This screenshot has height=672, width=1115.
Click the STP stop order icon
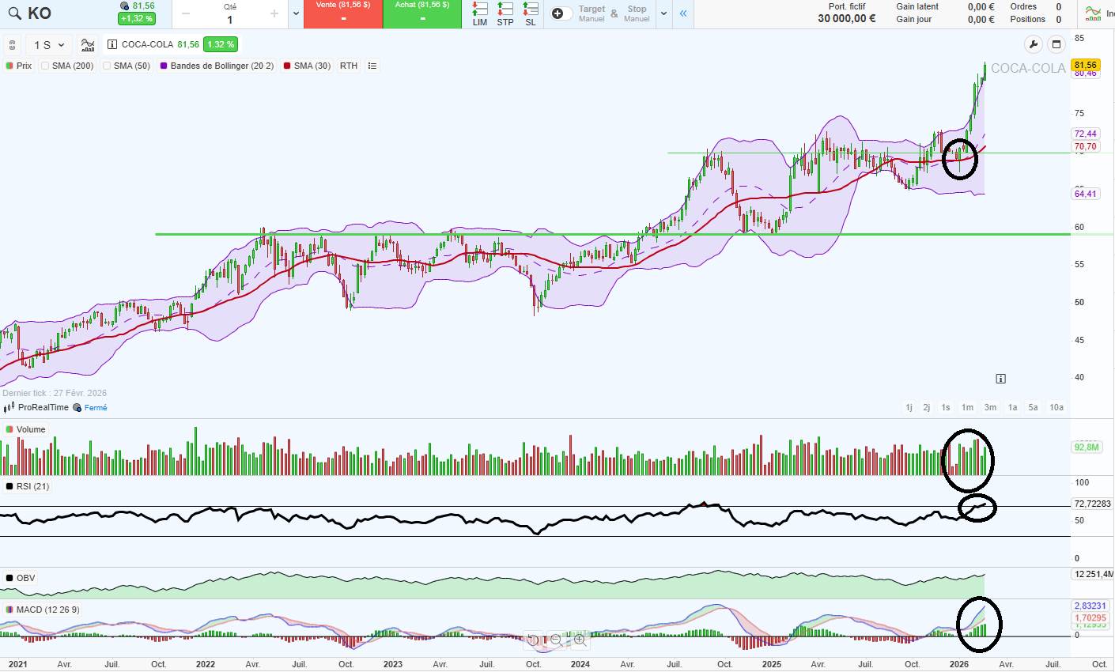click(x=505, y=13)
